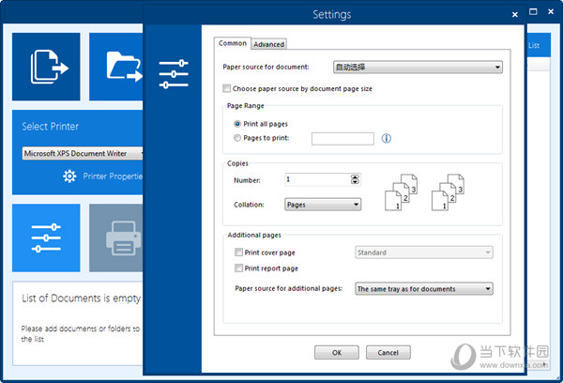The height and width of the screenshot is (383, 563).
Task: Click the Pages to print input field
Action: [x=342, y=139]
